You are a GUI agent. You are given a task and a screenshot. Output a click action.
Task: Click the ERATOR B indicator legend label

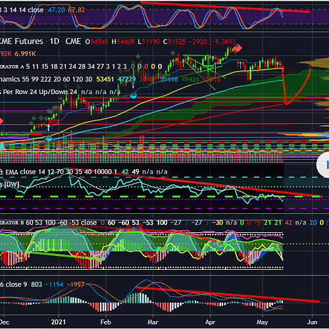[12, 222]
